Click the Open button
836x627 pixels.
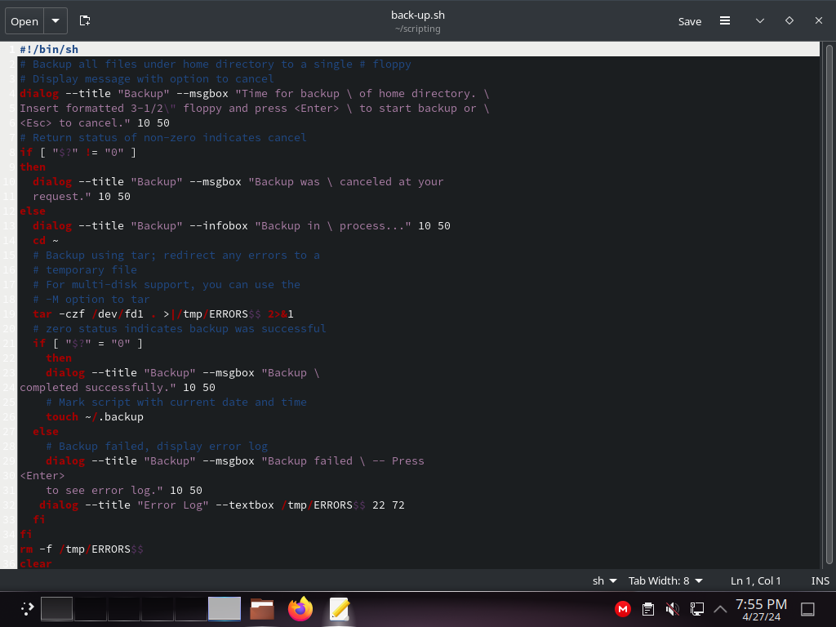[24, 20]
